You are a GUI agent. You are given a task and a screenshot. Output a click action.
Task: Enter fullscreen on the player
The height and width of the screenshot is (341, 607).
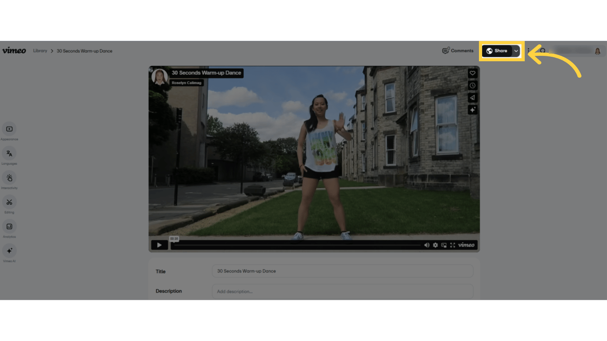(452, 245)
